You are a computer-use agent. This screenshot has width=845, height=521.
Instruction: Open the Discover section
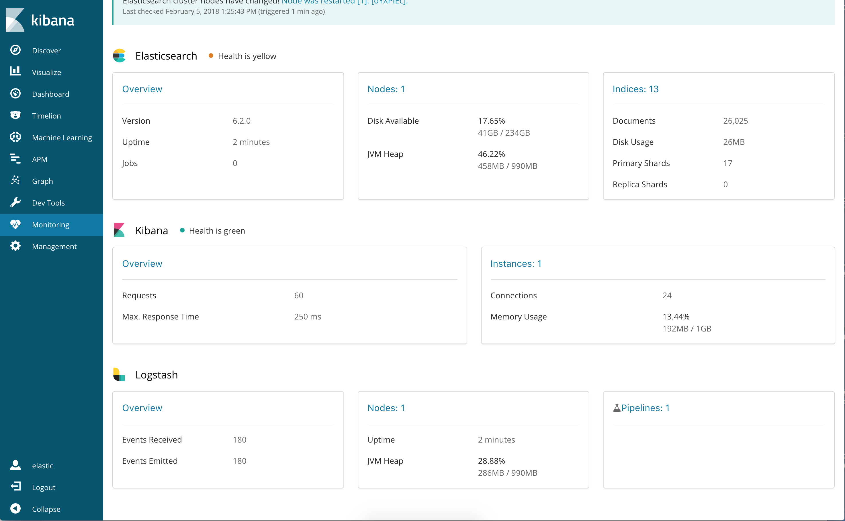46,50
